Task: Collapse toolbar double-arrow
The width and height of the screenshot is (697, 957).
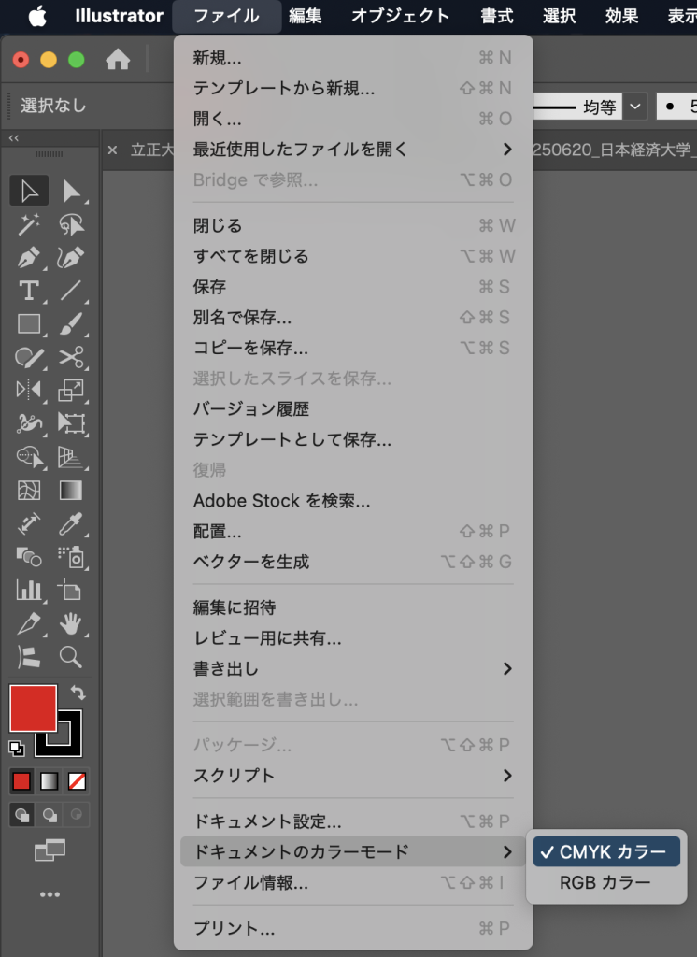Action: pyautogui.click(x=13, y=138)
